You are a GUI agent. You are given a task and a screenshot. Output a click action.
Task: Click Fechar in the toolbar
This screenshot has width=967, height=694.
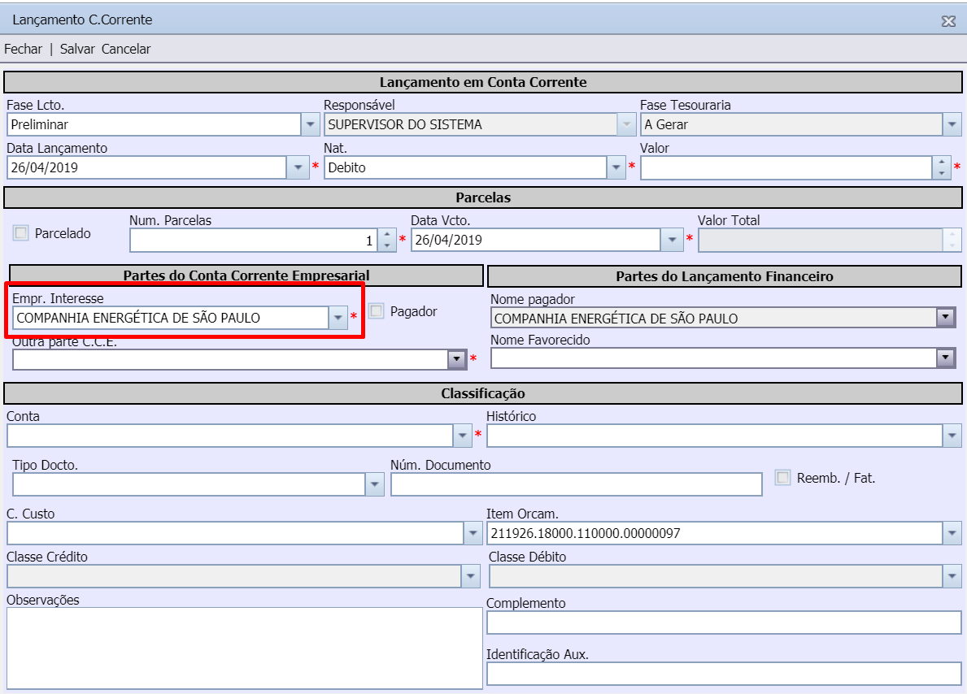(23, 49)
